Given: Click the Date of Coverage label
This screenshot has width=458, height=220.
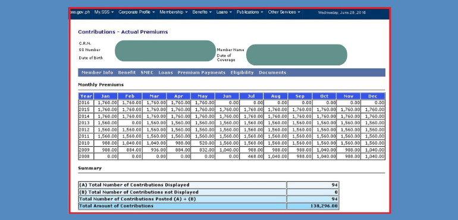Looking at the screenshot, I should click(x=226, y=58).
